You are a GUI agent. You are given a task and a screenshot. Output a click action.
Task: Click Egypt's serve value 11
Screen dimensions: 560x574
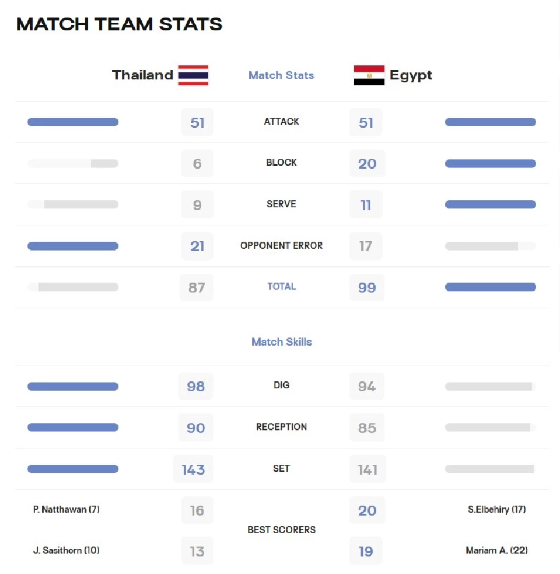pos(366,204)
